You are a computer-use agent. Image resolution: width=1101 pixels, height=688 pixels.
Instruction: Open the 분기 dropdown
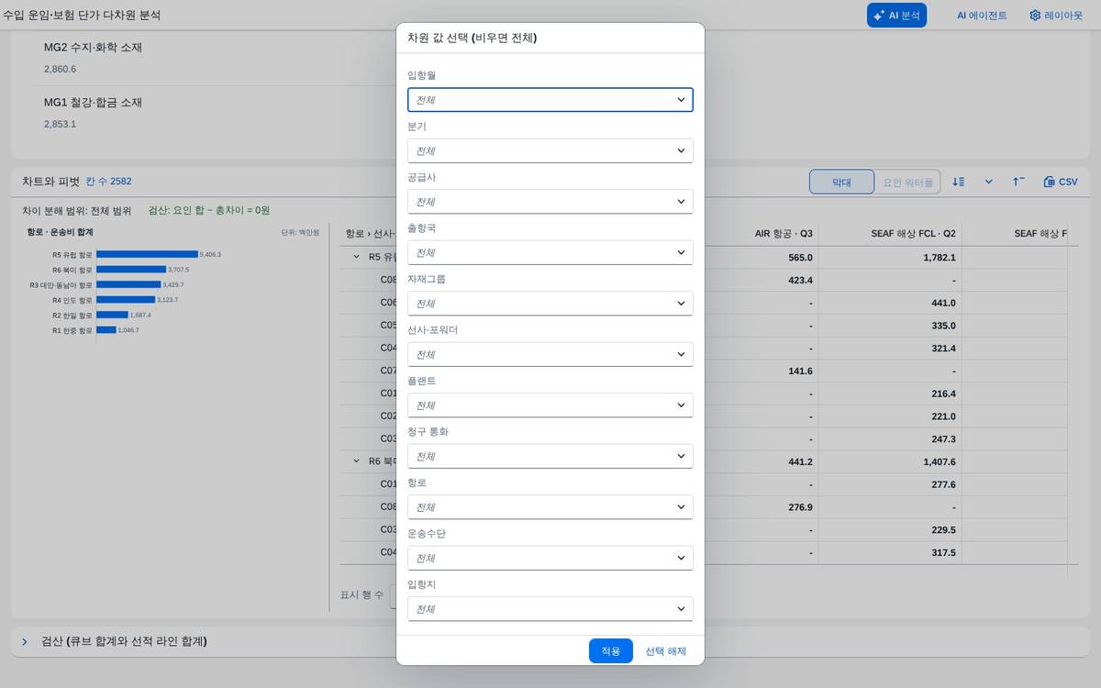550,150
